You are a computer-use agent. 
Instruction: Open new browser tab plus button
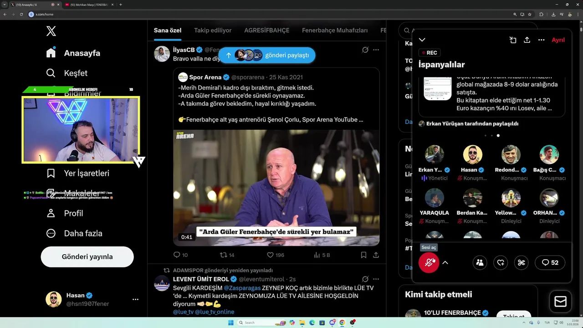pos(121,5)
